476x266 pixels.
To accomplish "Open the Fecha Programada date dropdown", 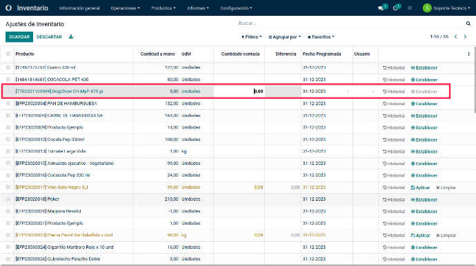I will click(348, 91).
